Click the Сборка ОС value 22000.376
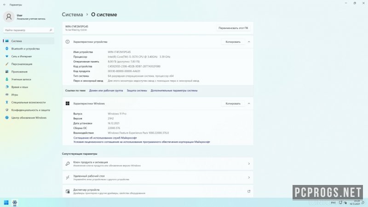This screenshot has height=207, width=368. tap(114, 128)
